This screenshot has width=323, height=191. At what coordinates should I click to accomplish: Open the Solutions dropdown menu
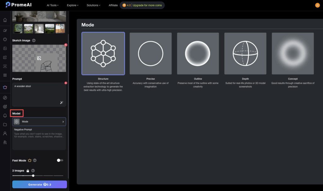(x=93, y=5)
